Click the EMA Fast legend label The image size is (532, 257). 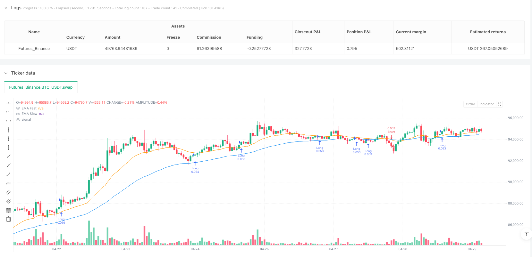(29, 108)
